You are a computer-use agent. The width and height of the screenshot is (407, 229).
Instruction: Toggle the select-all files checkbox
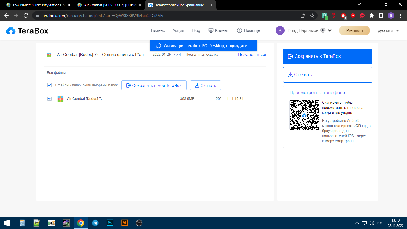click(49, 85)
